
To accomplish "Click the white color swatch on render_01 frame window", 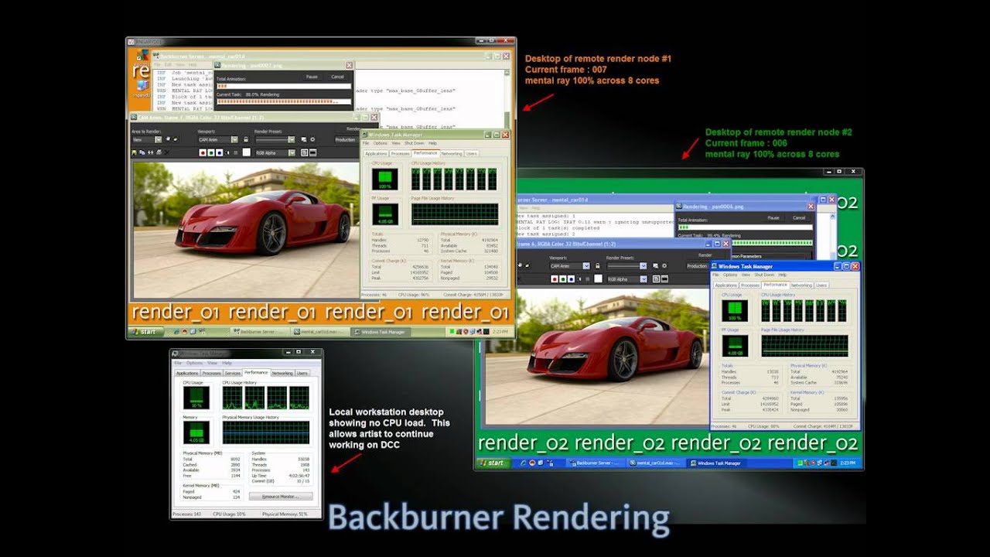I will click(247, 152).
